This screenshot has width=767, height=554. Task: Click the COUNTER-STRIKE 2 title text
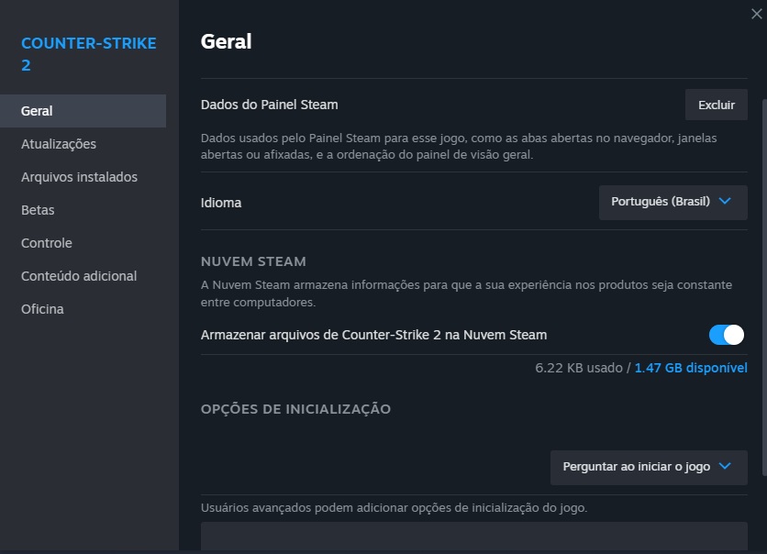pyautogui.click(x=89, y=54)
